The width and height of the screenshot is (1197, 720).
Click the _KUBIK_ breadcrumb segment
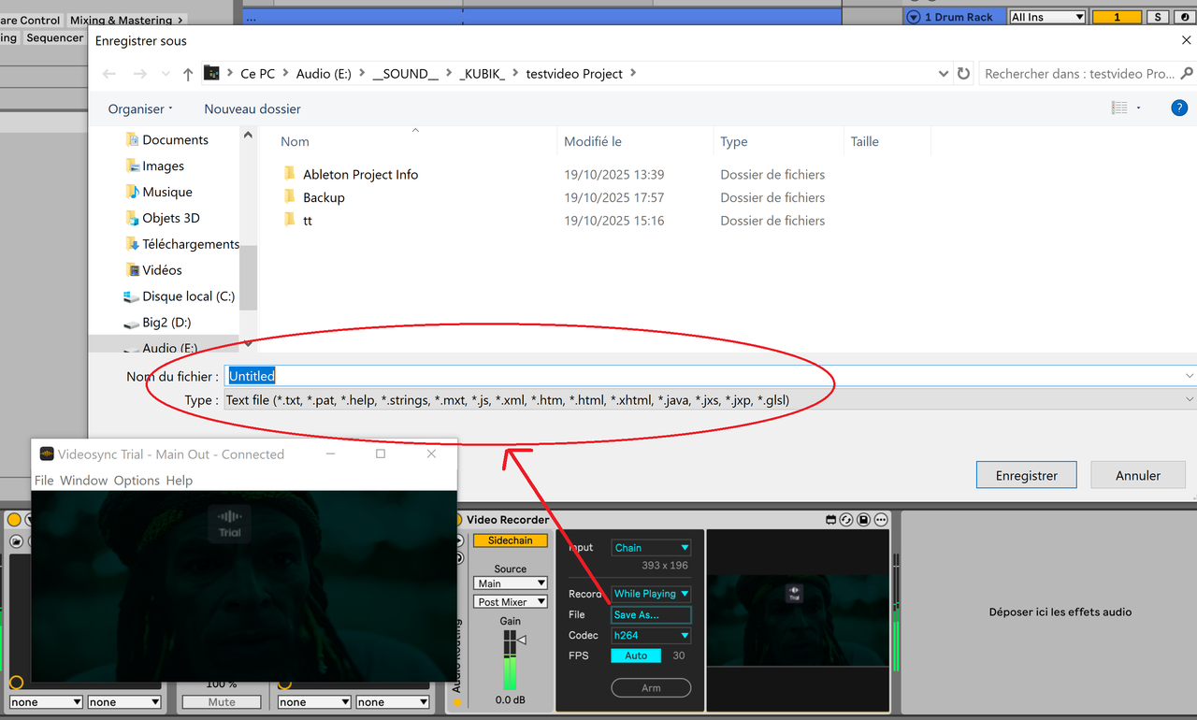[x=482, y=74]
